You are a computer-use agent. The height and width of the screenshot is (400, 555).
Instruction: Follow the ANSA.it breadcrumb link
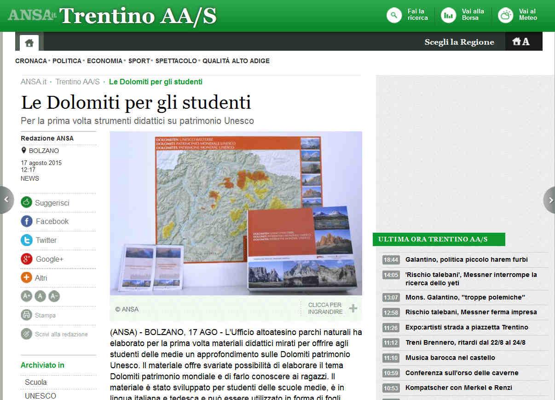[34, 82]
